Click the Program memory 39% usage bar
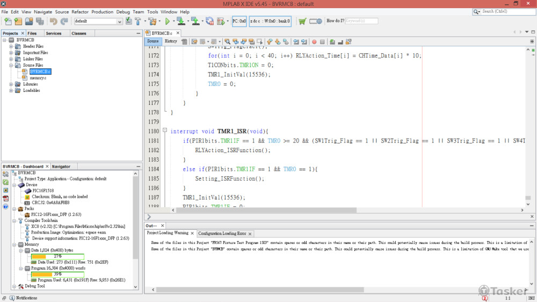This screenshot has width=537, height=302. 57,274
